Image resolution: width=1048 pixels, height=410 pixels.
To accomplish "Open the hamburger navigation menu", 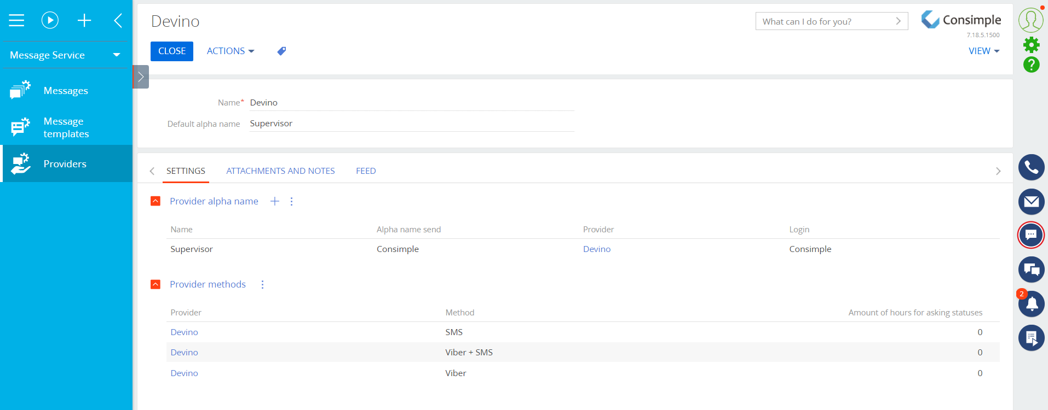I will pos(16,21).
